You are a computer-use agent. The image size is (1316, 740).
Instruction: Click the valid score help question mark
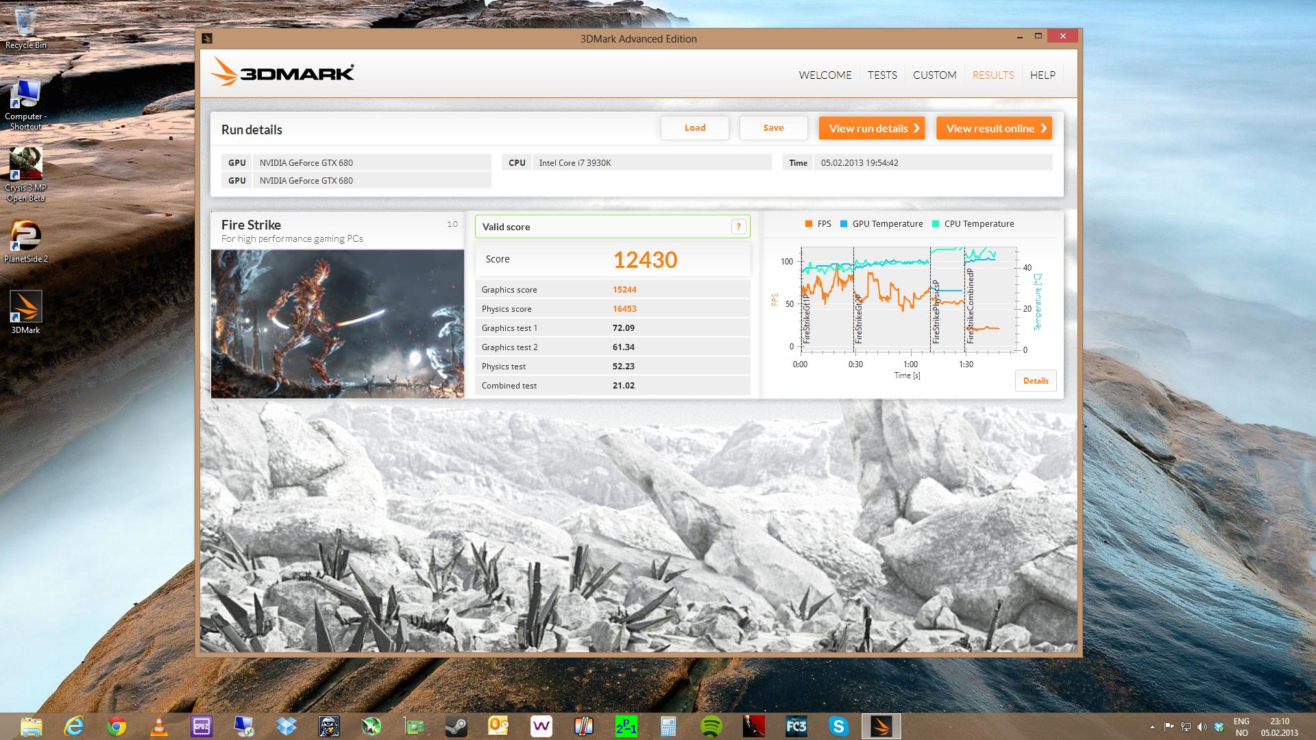738,227
